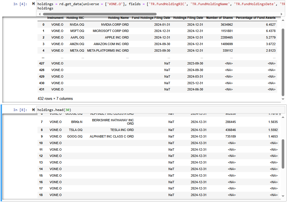Click the left arrow of the code scrollbar

(40, 14)
